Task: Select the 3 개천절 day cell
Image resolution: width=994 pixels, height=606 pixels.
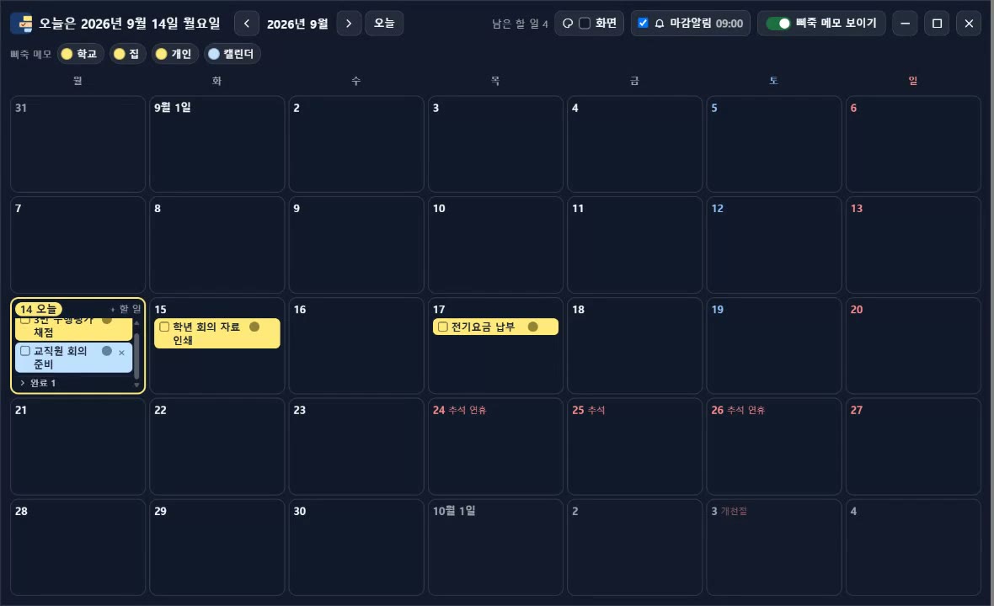Action: pyautogui.click(x=774, y=547)
